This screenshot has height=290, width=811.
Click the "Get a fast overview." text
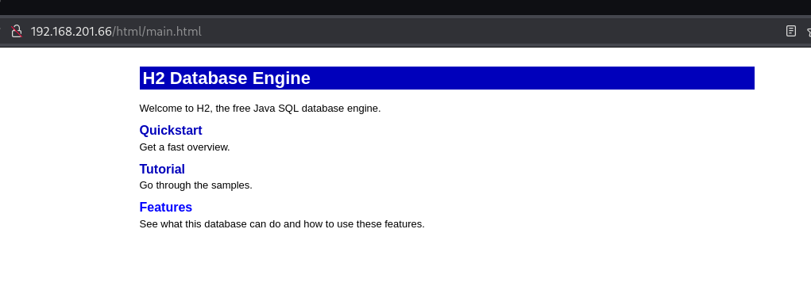tap(184, 147)
